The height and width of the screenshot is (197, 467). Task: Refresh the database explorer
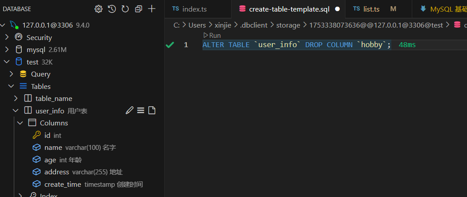click(125, 9)
